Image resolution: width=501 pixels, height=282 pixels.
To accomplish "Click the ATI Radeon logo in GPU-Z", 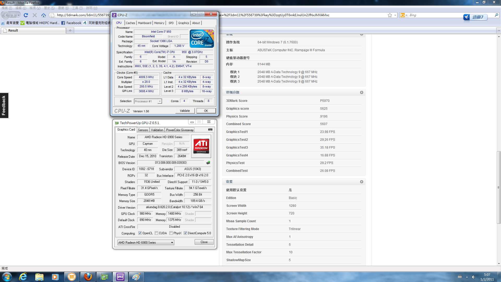I will 201,146.
